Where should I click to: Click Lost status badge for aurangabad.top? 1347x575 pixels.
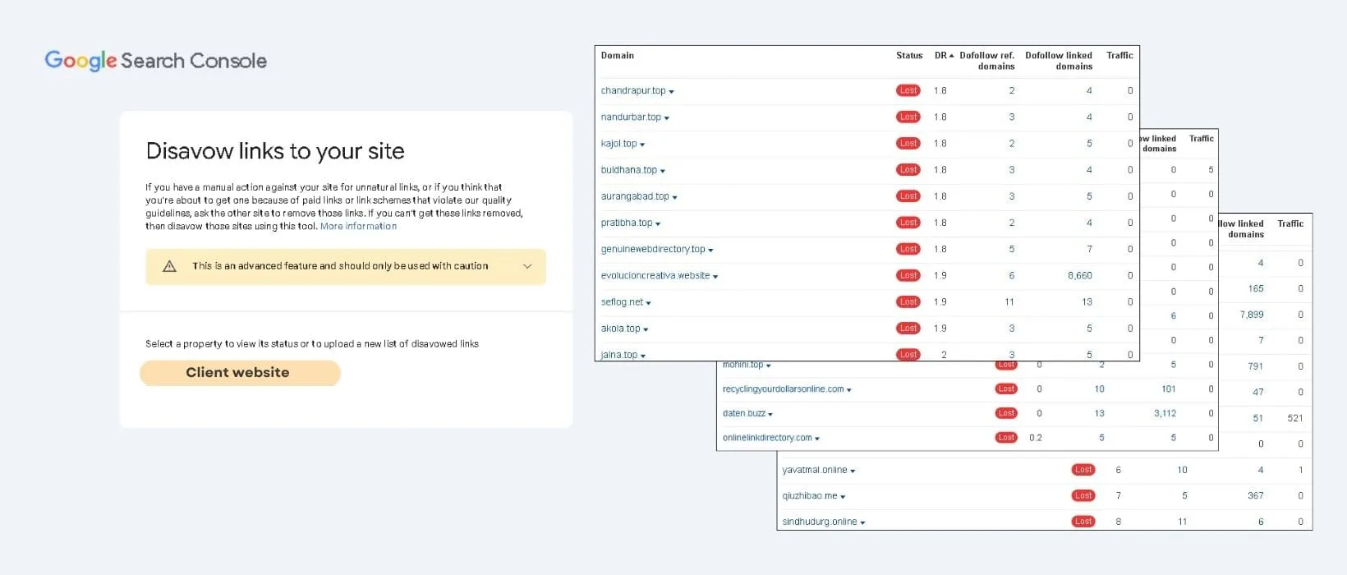[x=908, y=196]
